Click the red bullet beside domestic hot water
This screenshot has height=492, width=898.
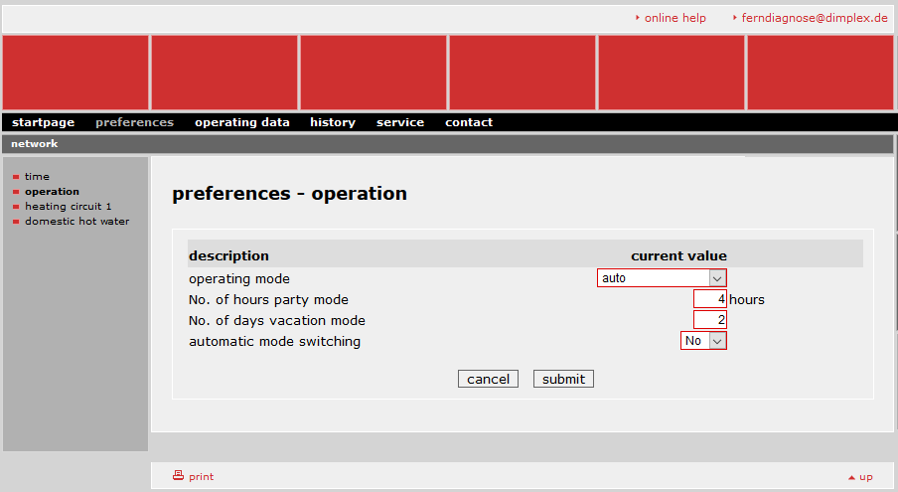point(16,222)
